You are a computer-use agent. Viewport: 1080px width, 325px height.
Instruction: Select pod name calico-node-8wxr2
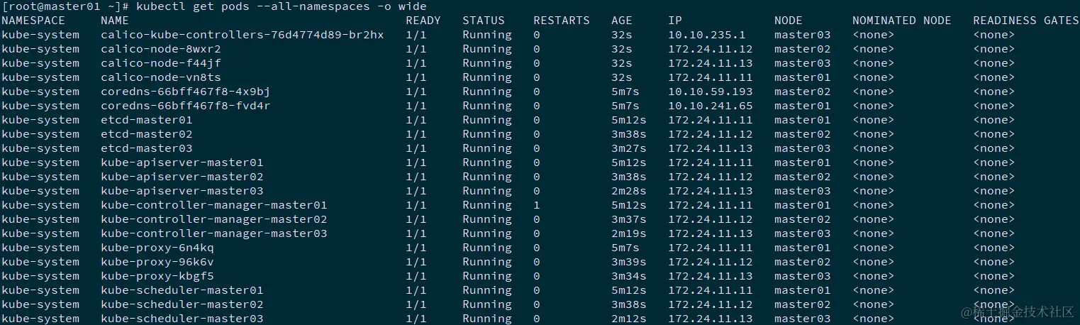(161, 49)
